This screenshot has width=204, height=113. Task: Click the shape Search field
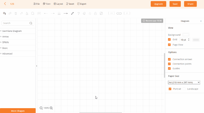coord(18,23)
